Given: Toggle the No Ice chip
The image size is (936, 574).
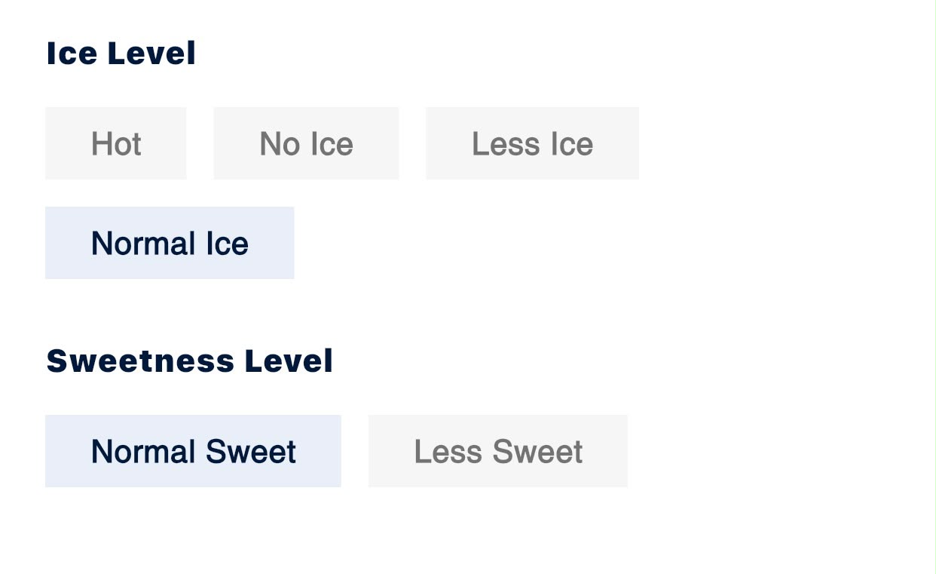Looking at the screenshot, I should click(306, 143).
